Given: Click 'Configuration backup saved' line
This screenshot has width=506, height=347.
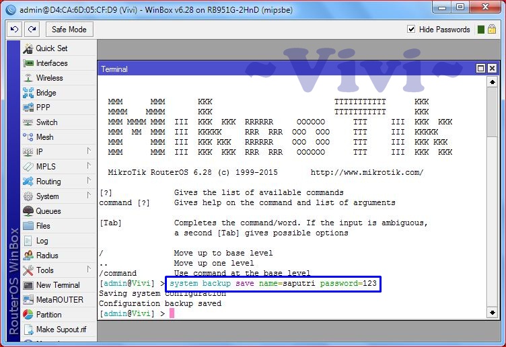Looking at the screenshot, I should (x=160, y=304).
